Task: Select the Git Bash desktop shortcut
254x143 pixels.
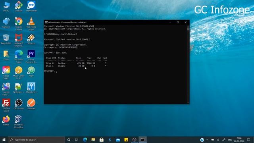Action: [x=19, y=6]
